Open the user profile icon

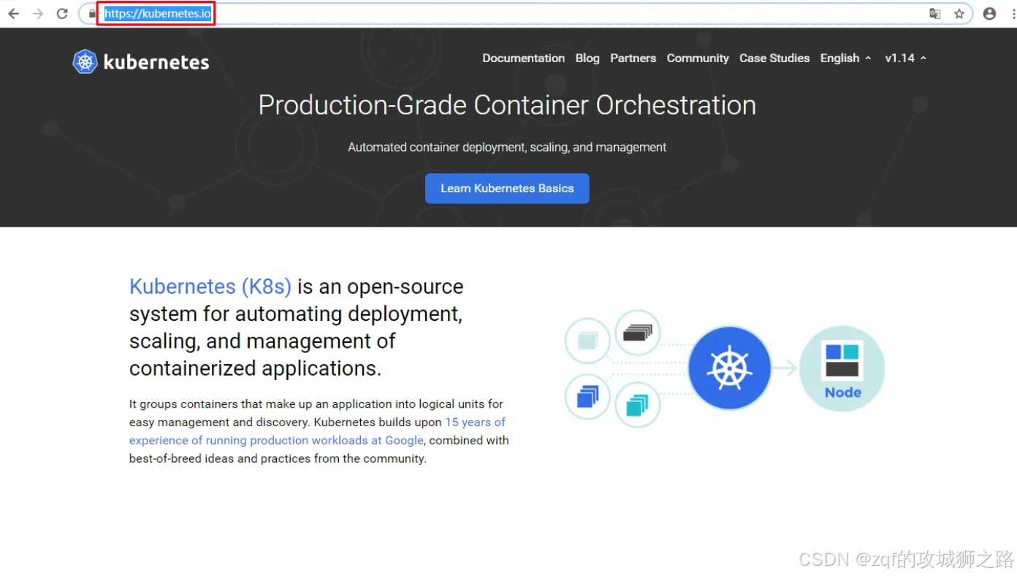(989, 14)
